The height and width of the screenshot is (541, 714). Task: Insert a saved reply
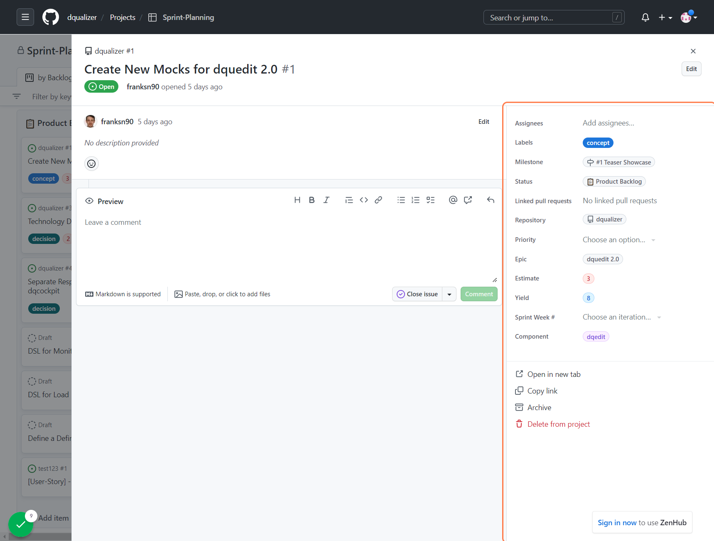coord(491,200)
